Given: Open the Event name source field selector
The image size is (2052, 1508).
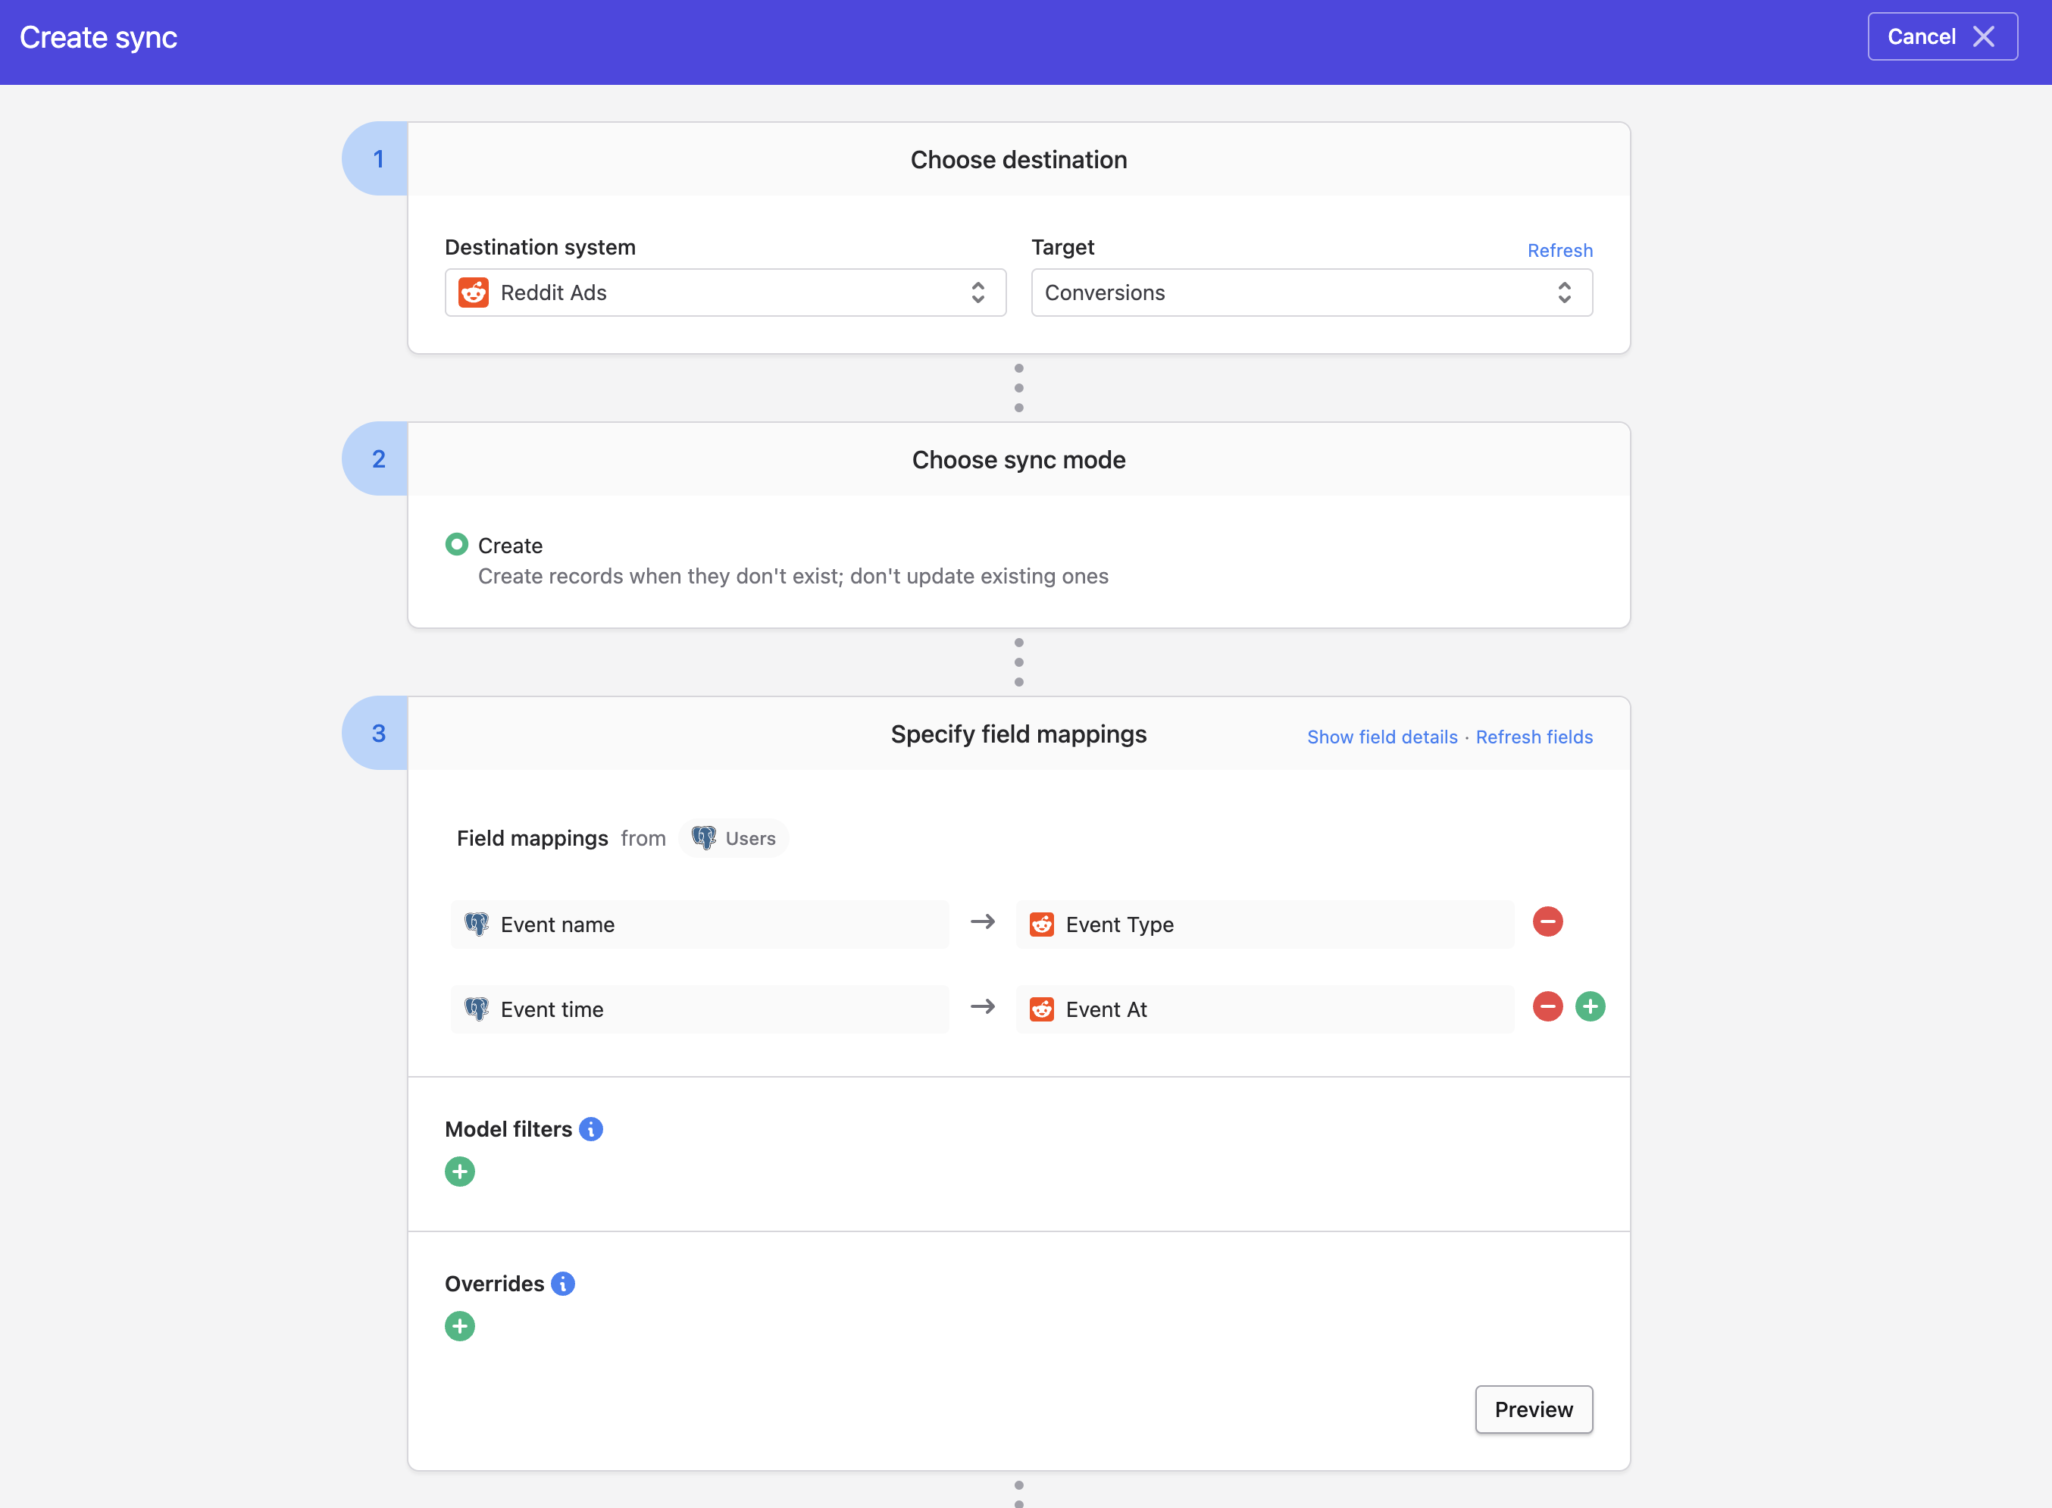Looking at the screenshot, I should click(x=699, y=925).
